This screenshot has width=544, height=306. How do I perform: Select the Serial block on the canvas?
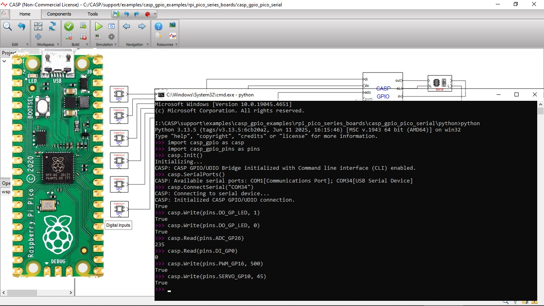[440, 83]
